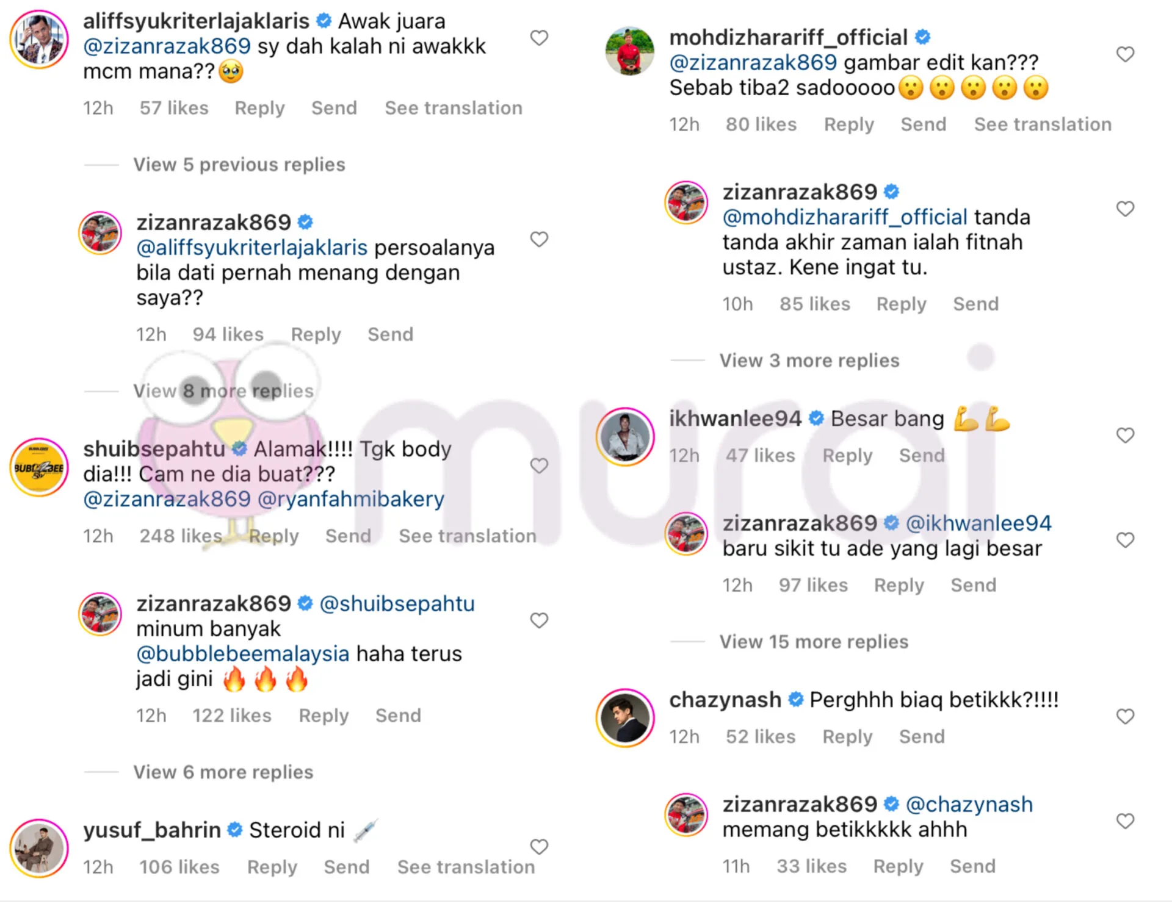View the 248 likes on shuibsepahtu's comment

pyautogui.click(x=181, y=536)
